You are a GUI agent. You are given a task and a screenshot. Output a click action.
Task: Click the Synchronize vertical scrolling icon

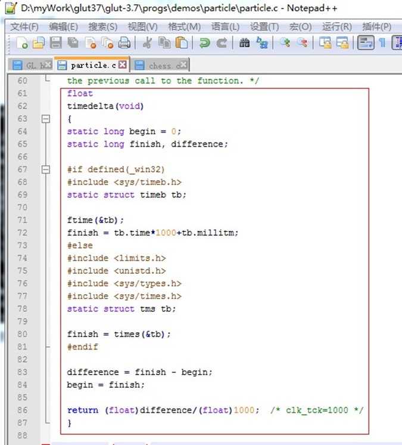pyautogui.click(x=325, y=43)
